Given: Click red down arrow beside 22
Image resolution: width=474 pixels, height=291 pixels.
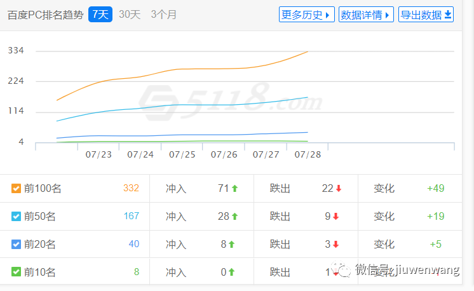Looking at the screenshot, I should pyautogui.click(x=339, y=189).
